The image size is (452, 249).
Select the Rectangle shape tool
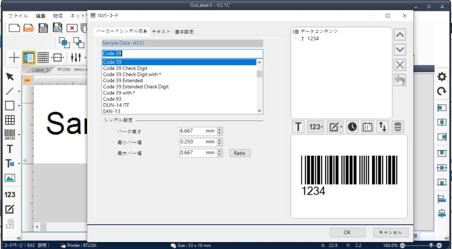click(x=10, y=106)
